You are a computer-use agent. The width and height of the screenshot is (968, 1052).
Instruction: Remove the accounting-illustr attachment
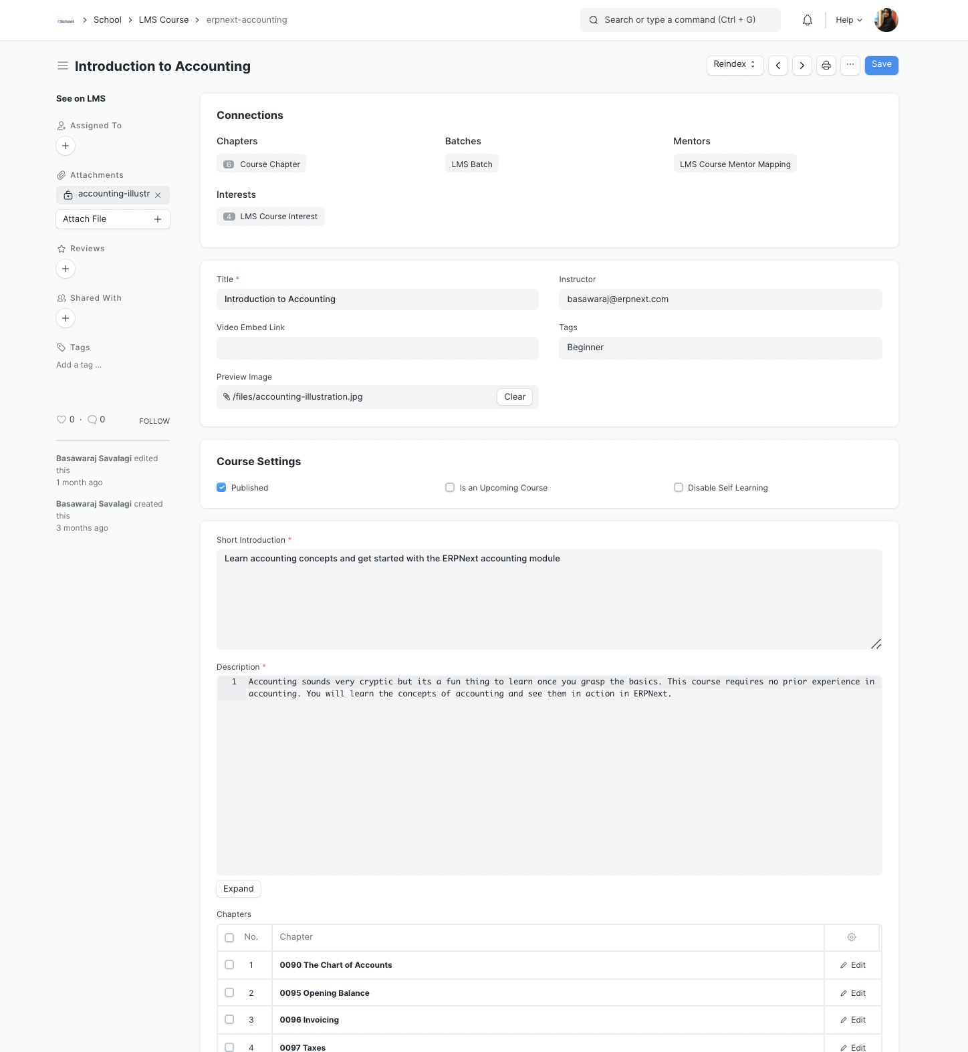pos(158,195)
